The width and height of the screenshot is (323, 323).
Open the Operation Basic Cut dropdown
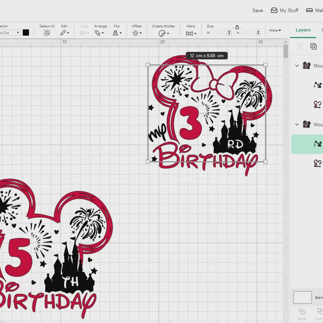[10, 33]
